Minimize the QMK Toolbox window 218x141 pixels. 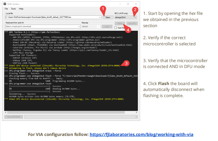120,4
